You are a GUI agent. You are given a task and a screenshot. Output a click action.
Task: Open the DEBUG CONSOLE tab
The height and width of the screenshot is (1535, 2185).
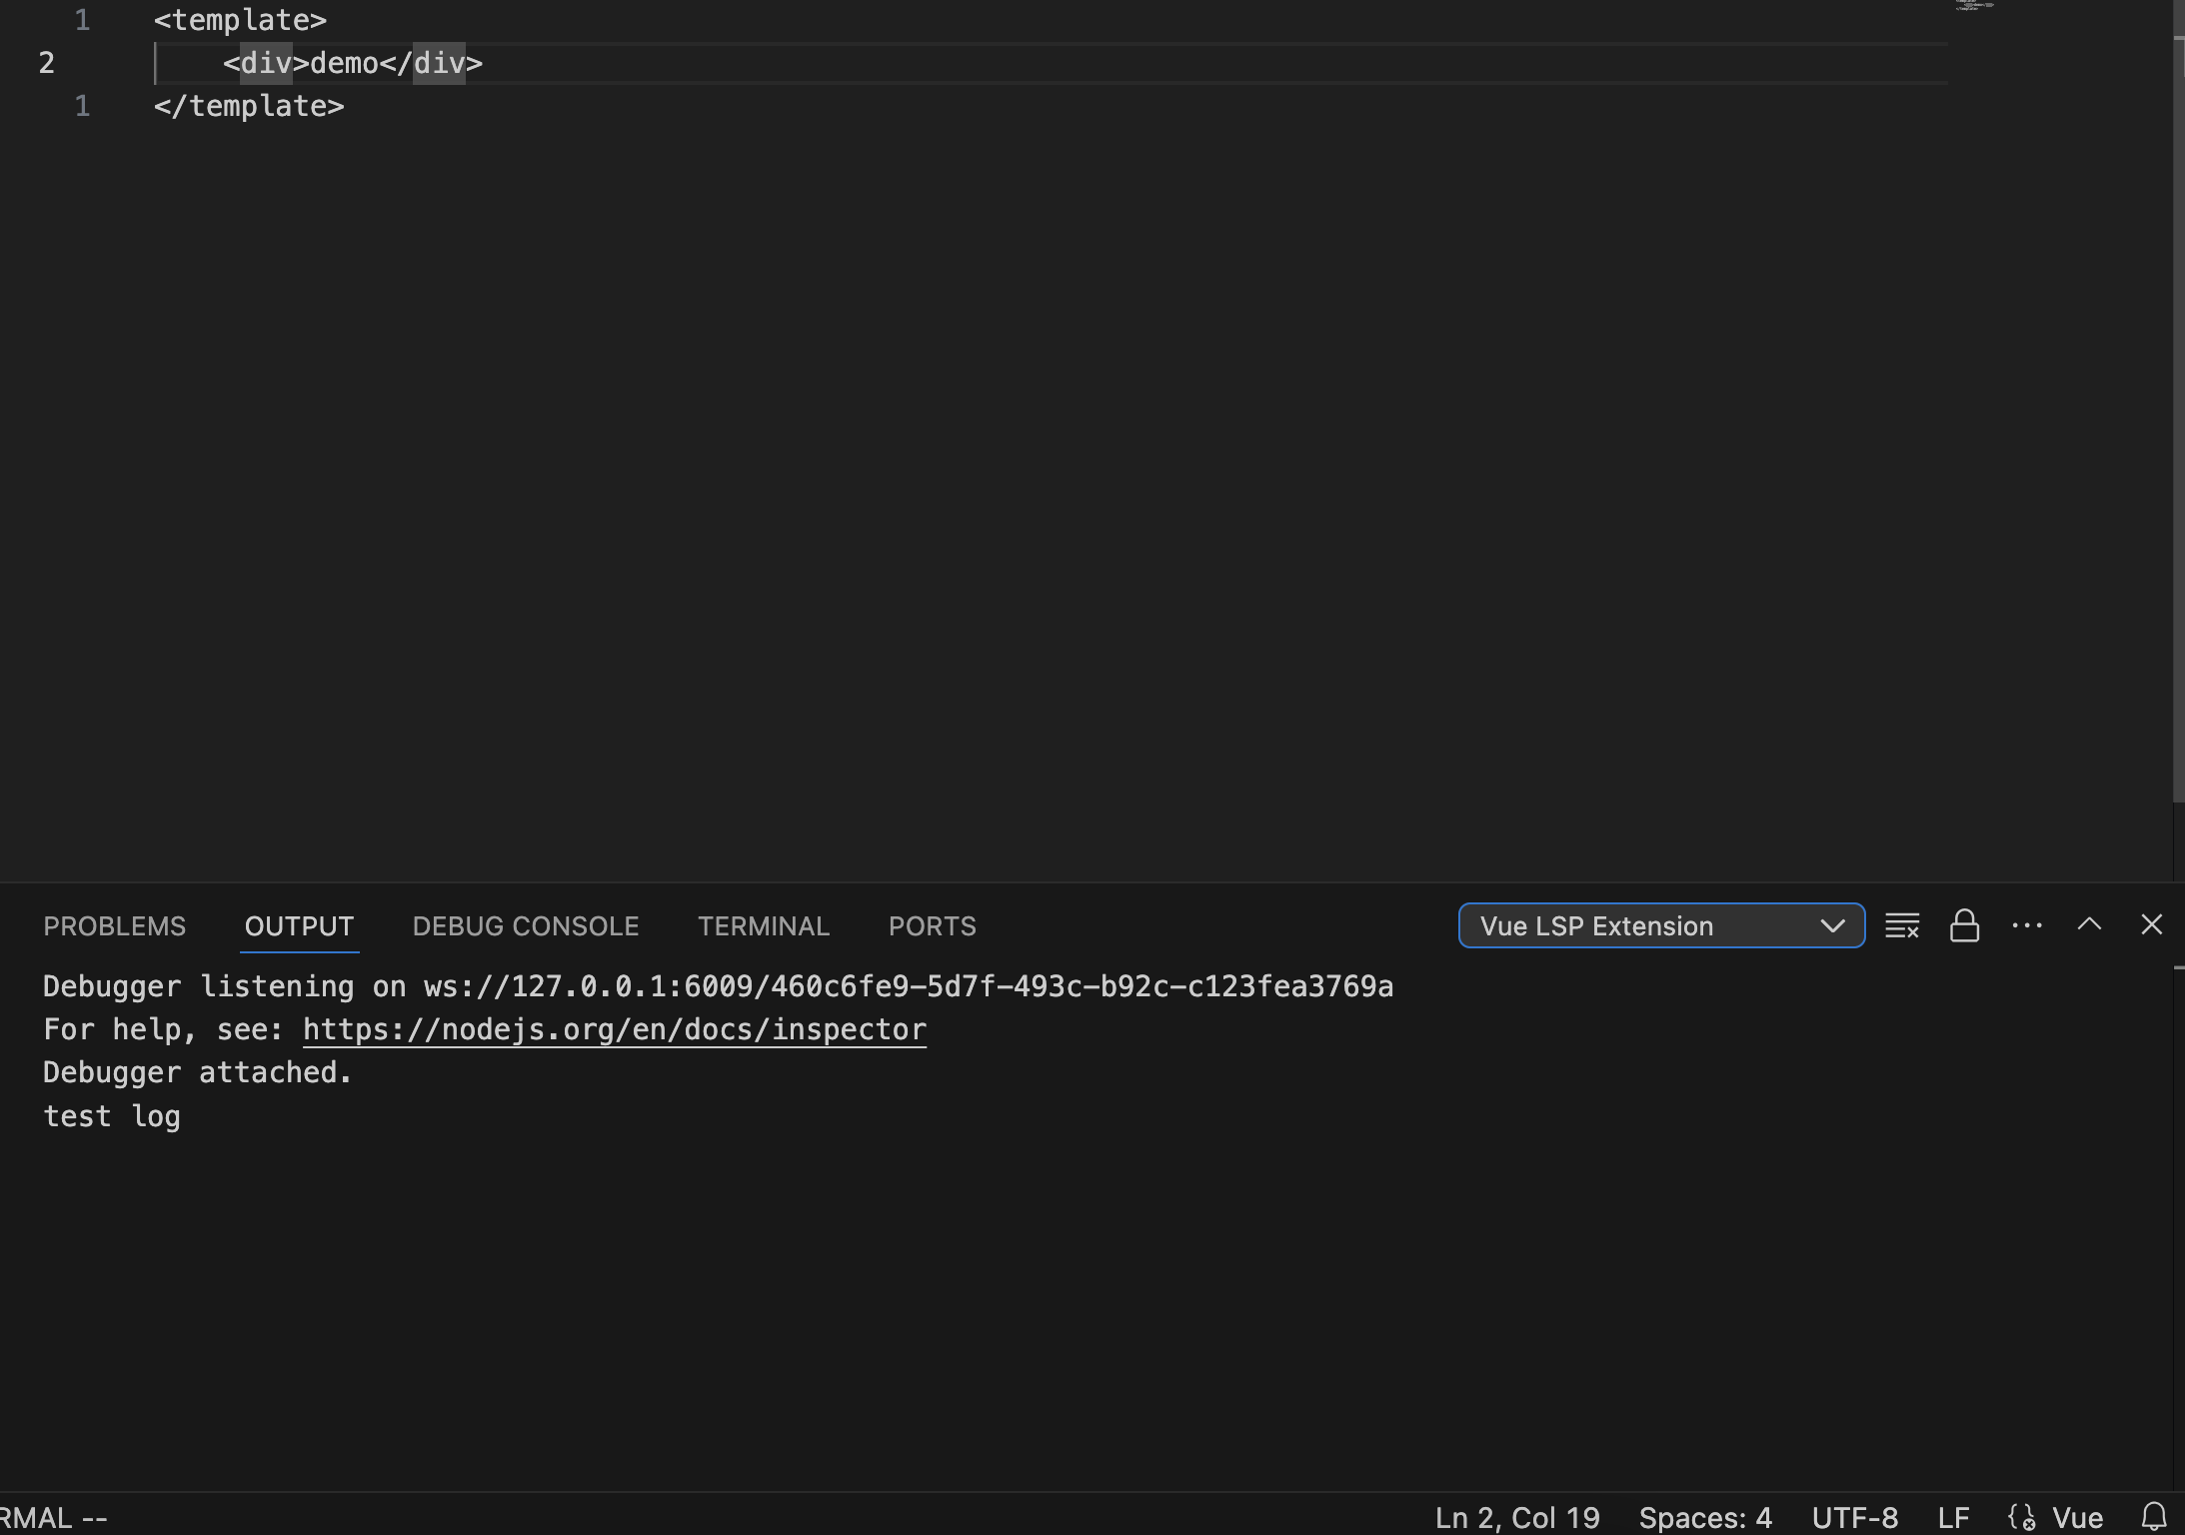(x=526, y=926)
